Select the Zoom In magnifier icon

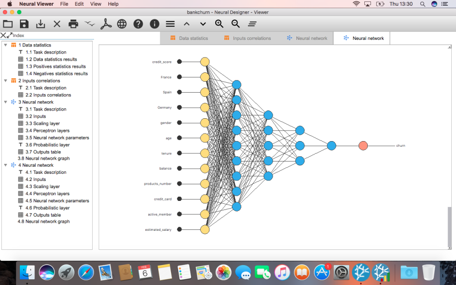tap(219, 23)
